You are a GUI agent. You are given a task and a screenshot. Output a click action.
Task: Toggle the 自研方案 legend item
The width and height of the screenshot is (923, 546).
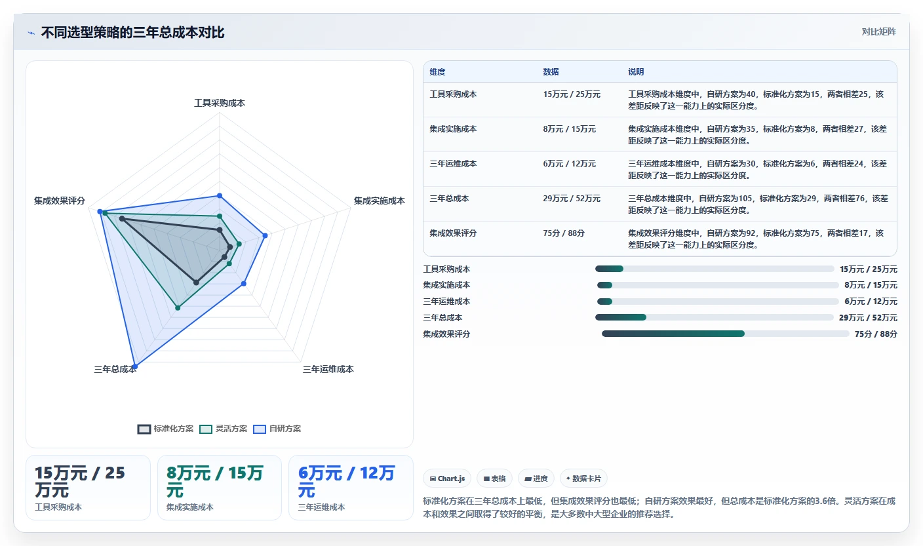277,429
